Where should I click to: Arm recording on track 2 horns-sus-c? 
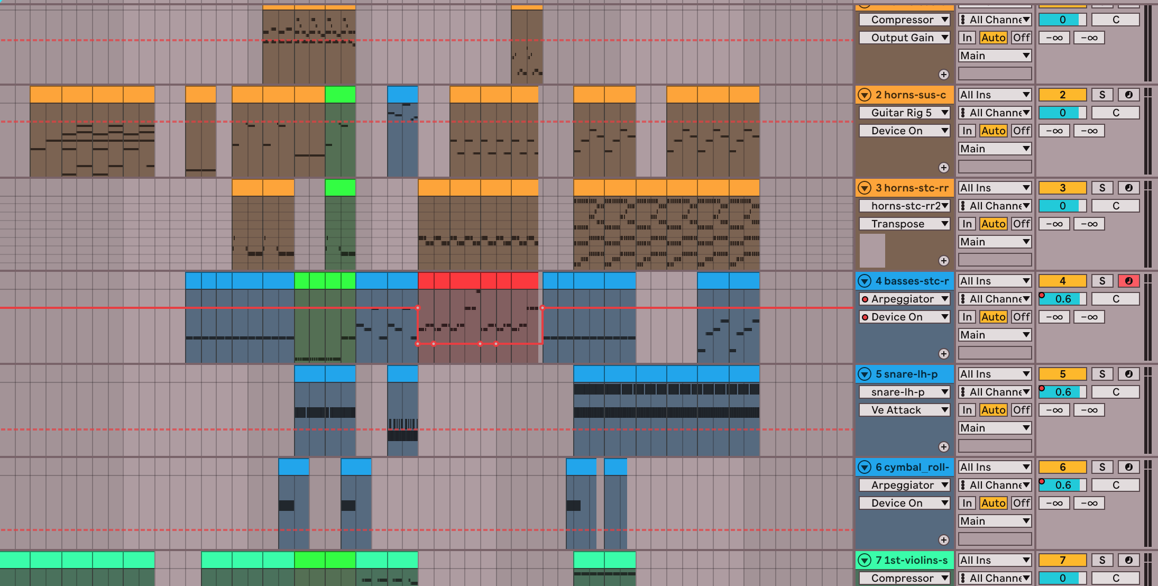pos(1128,95)
